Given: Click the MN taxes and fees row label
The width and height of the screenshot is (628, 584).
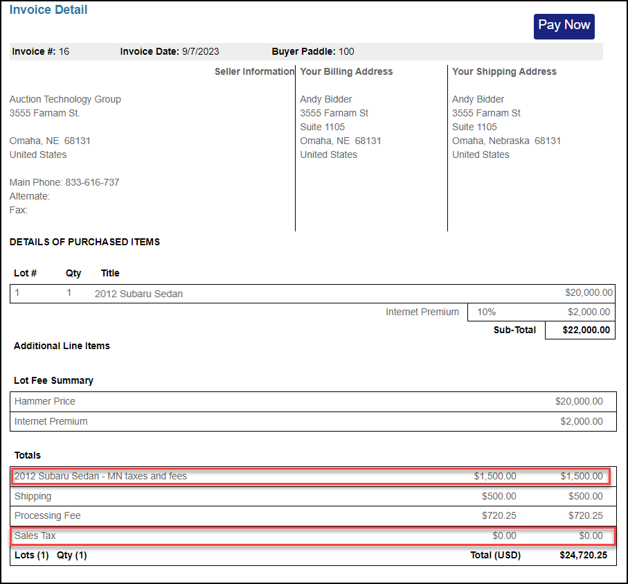Looking at the screenshot, I should [100, 476].
